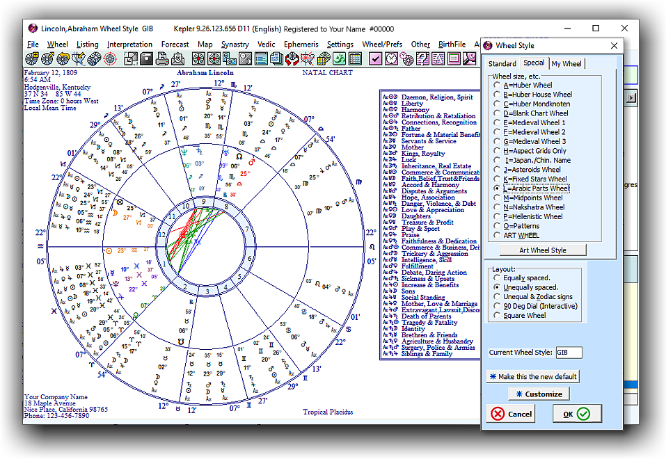The width and height of the screenshot is (666, 459).
Task: Click the red target wheel icon
Action: point(110,59)
